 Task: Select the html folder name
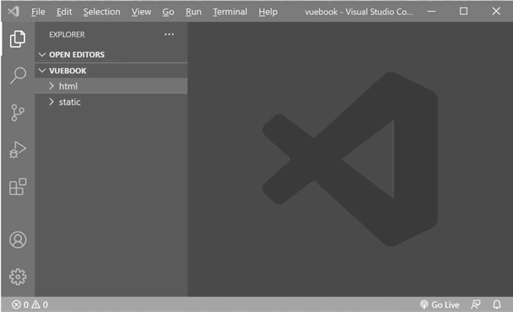point(68,86)
